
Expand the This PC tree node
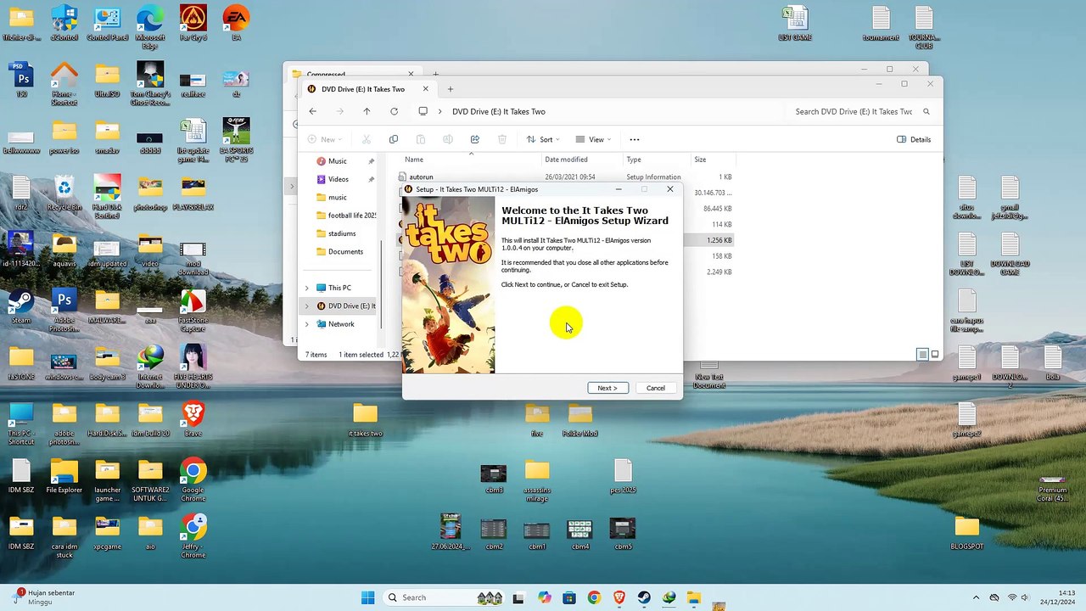pos(307,288)
